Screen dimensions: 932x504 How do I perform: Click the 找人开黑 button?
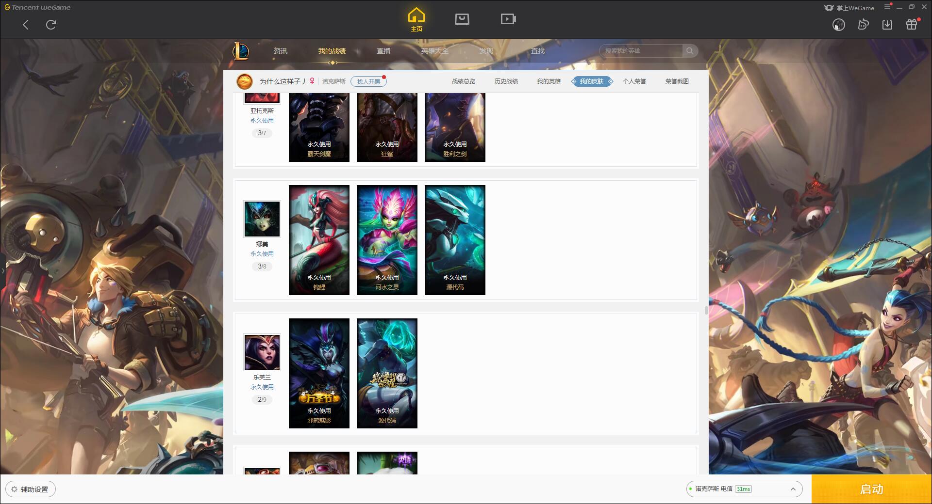(x=368, y=81)
